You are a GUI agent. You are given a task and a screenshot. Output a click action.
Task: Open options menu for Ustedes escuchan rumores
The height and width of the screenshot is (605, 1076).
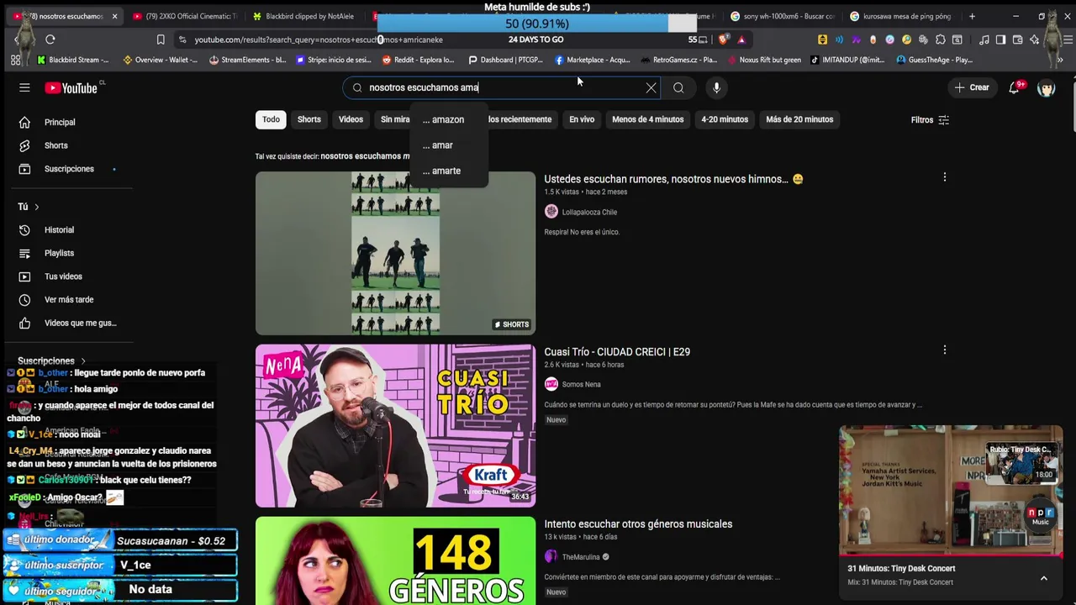944,177
